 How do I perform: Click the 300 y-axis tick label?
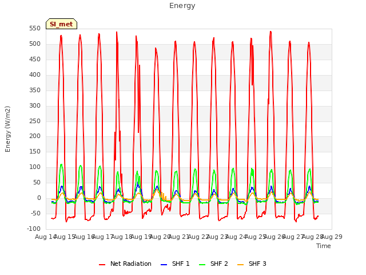coord(35,105)
